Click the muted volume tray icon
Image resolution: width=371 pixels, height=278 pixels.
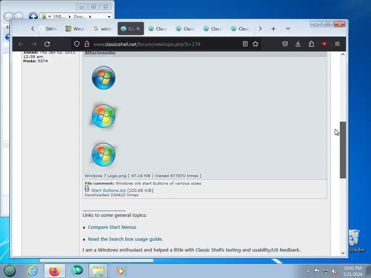tap(334, 271)
